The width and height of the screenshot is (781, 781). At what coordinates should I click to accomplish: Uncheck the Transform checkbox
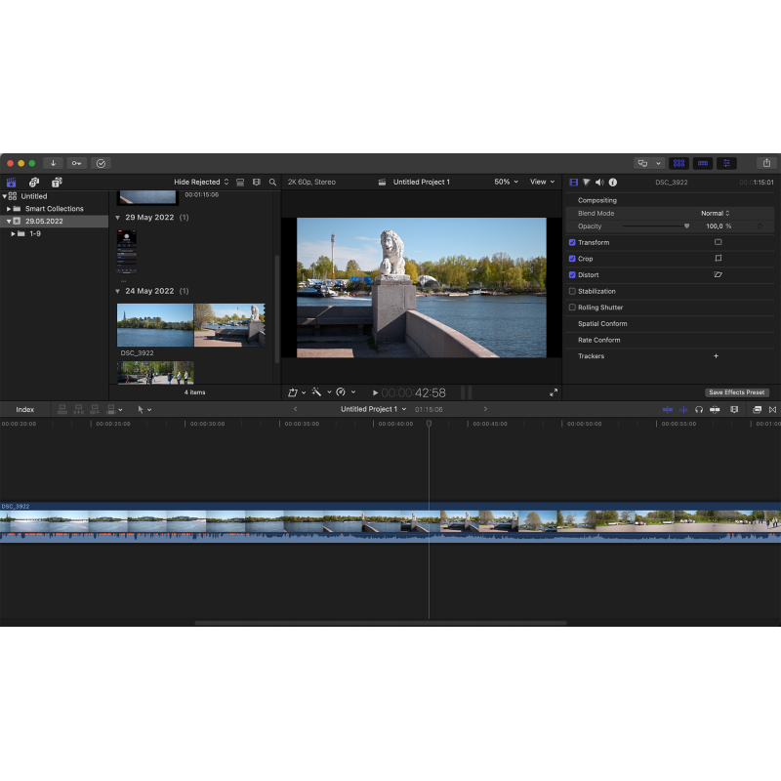tap(572, 242)
